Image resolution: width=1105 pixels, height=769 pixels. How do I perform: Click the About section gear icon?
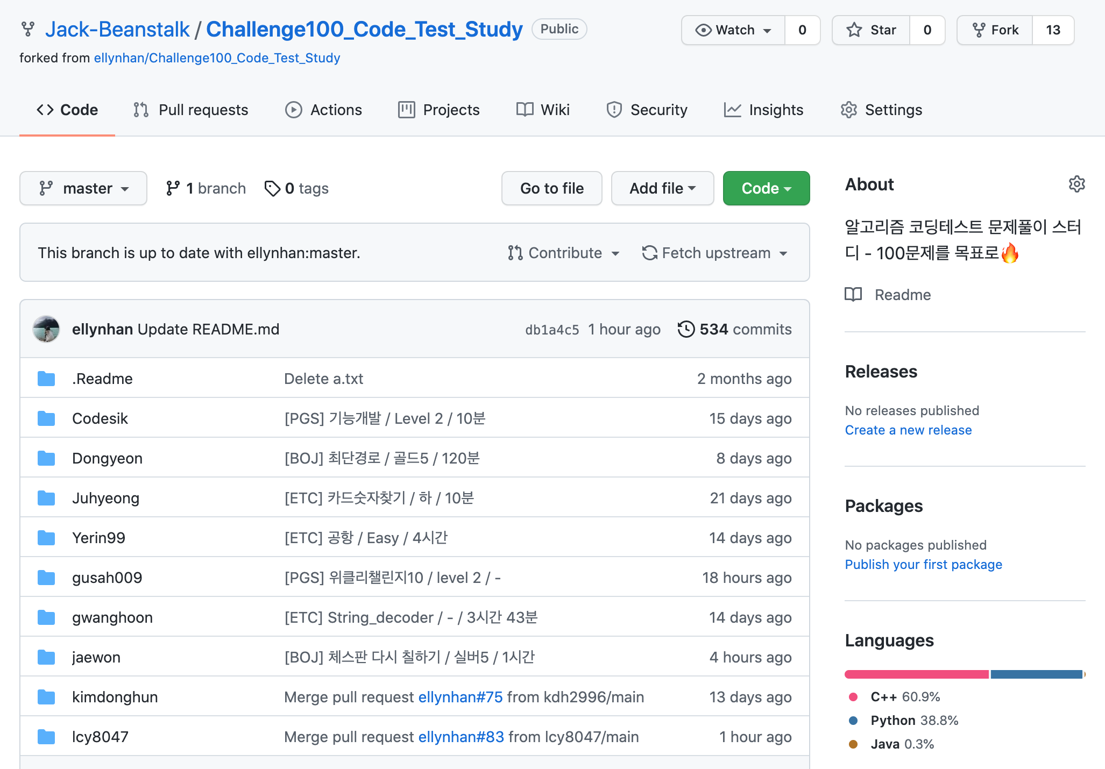pyautogui.click(x=1076, y=184)
